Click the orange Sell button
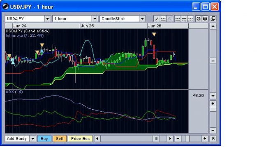This screenshot has width=257, height=160. pos(60,139)
